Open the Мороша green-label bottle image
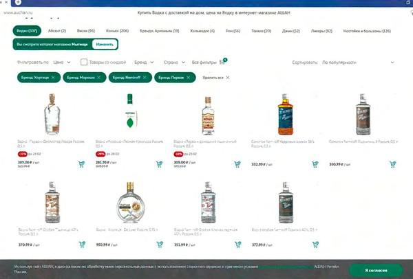413x279 pixels. click(130, 111)
